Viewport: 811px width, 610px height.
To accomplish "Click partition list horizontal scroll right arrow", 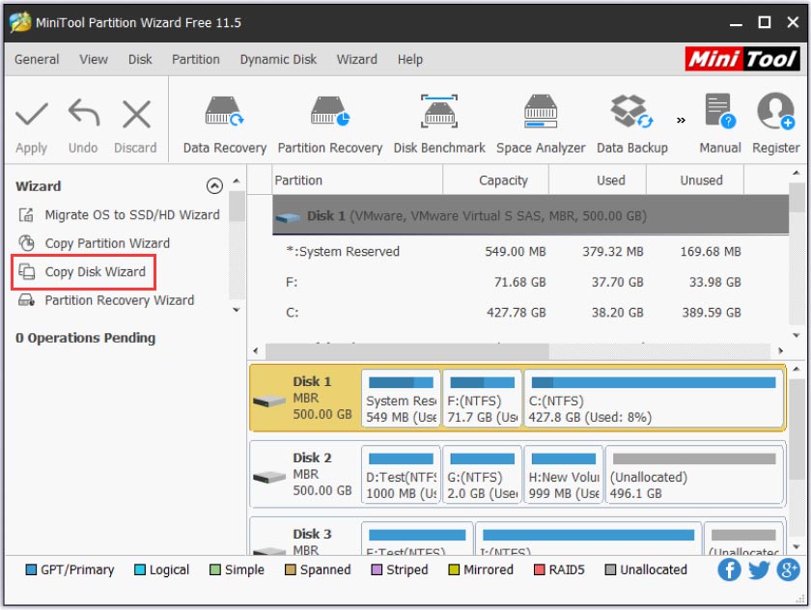I will point(780,351).
